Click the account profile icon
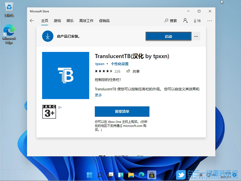This screenshot has height=181, width=241. 185,21
